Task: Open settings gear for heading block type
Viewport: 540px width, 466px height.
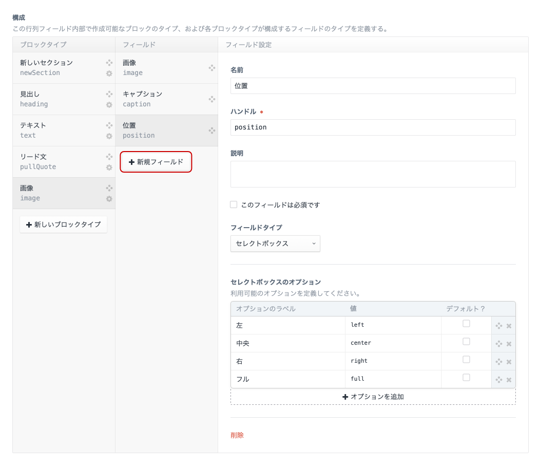Action: (109, 105)
